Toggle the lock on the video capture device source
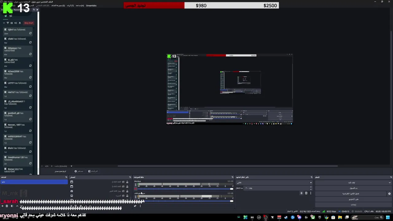Viewport: 393px width, 221px height. [x=127, y=191]
